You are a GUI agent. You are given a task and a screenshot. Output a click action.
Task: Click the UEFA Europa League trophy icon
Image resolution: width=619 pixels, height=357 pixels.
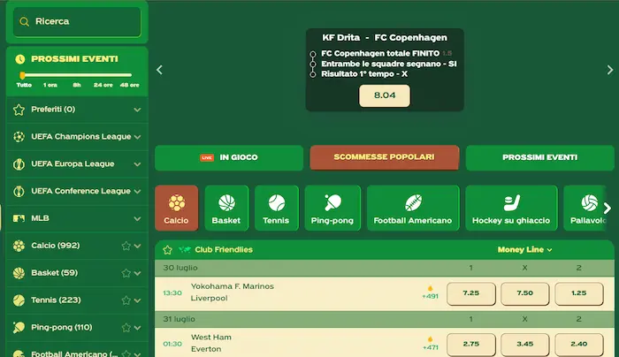point(19,164)
